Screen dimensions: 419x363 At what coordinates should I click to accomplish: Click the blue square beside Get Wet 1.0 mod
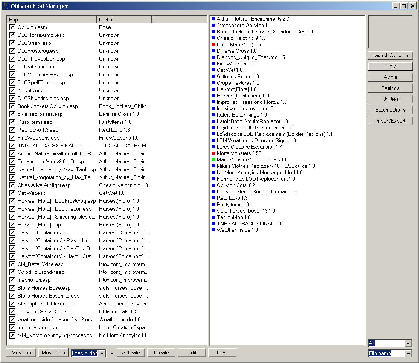(x=213, y=70)
